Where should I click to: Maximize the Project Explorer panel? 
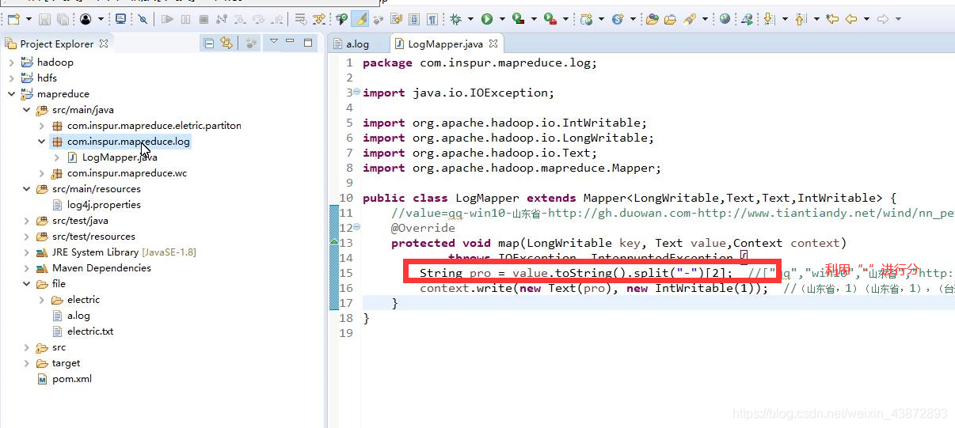308,43
